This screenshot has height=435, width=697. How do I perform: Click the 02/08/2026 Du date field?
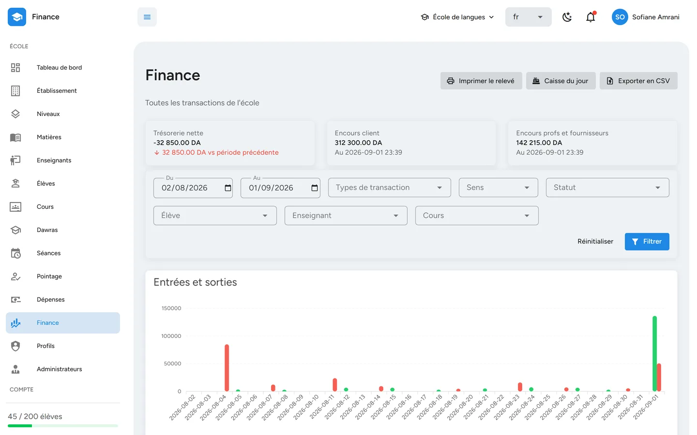193,188
